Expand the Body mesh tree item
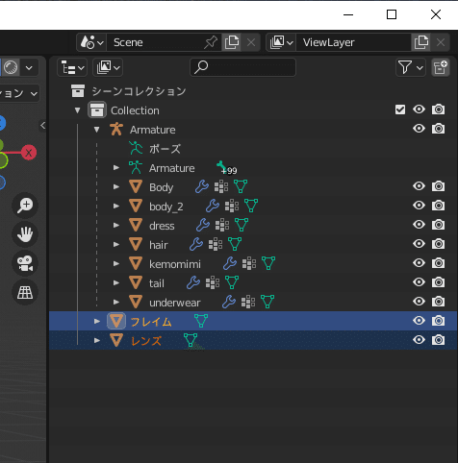Screen dimensions: 458x463 pos(116,186)
